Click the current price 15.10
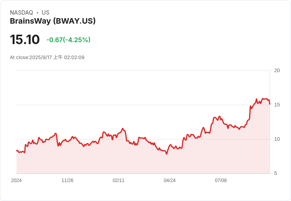 pos(25,39)
